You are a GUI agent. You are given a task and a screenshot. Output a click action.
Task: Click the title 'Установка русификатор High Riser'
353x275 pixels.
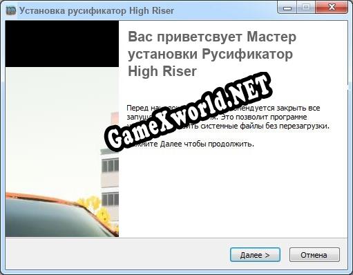[97, 11]
